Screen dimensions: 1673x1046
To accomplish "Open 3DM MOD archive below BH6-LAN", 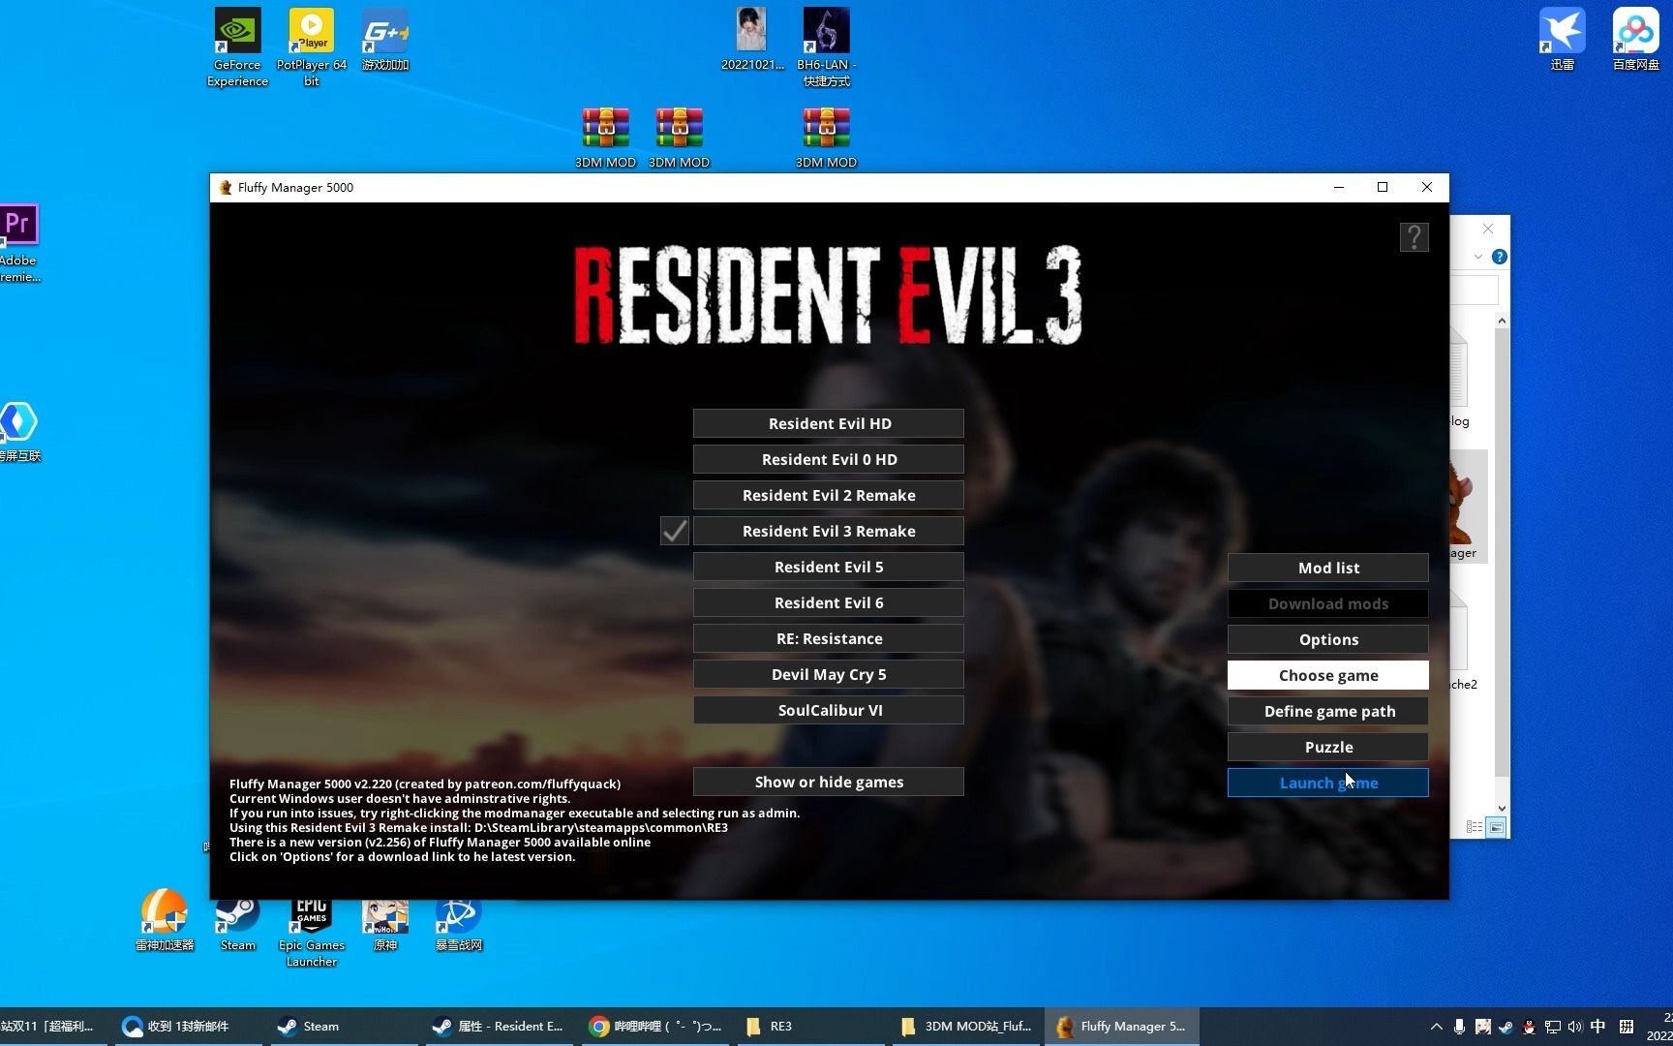I will point(826,138).
